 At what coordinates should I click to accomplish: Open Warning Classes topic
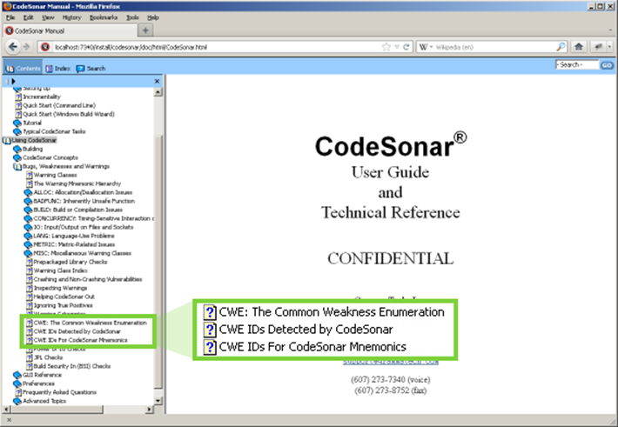coord(55,175)
